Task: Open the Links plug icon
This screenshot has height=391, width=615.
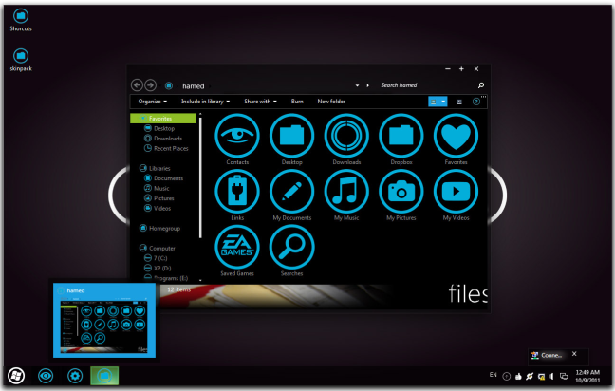Action: (237, 192)
